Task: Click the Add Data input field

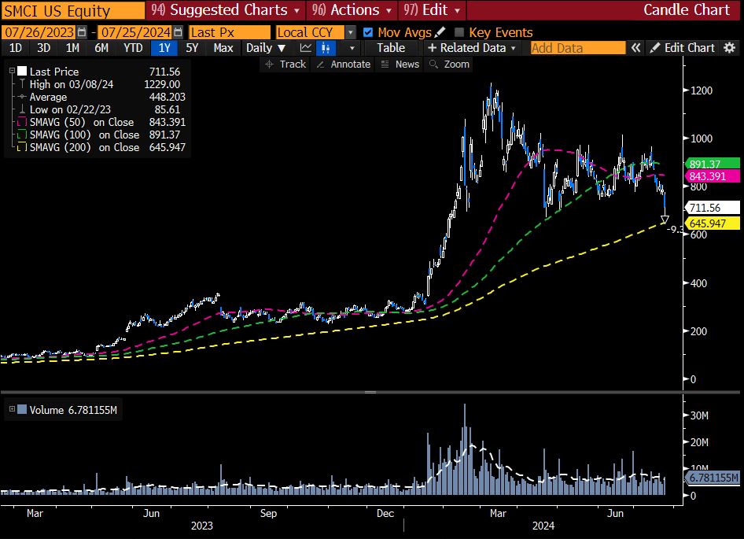Action: [x=578, y=48]
